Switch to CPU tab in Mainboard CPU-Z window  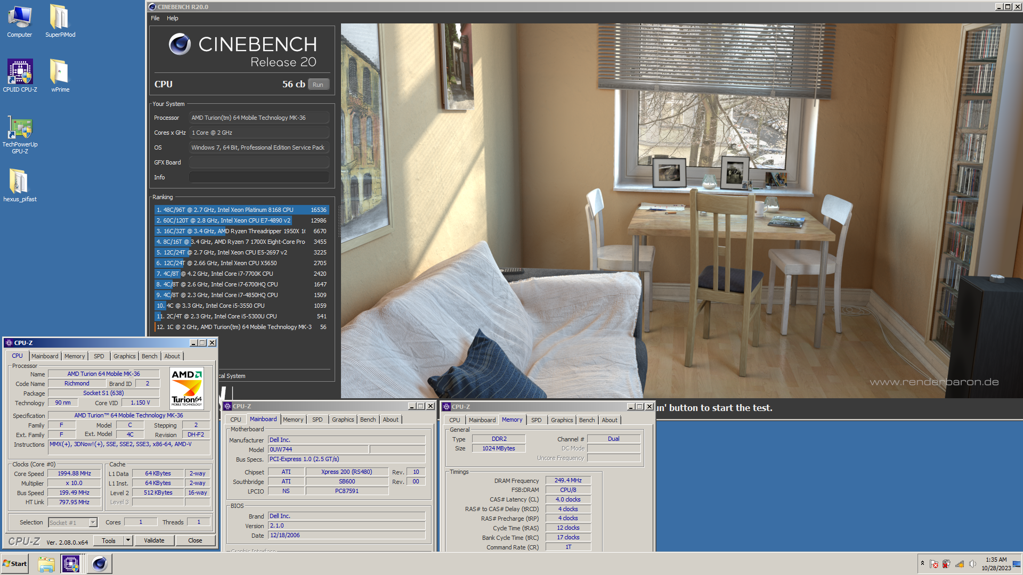(236, 420)
